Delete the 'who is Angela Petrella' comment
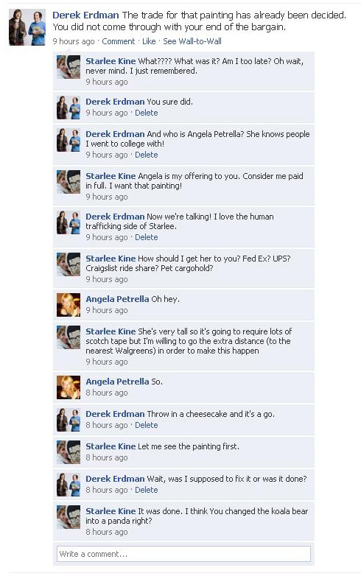361x576 pixels. pos(146,155)
